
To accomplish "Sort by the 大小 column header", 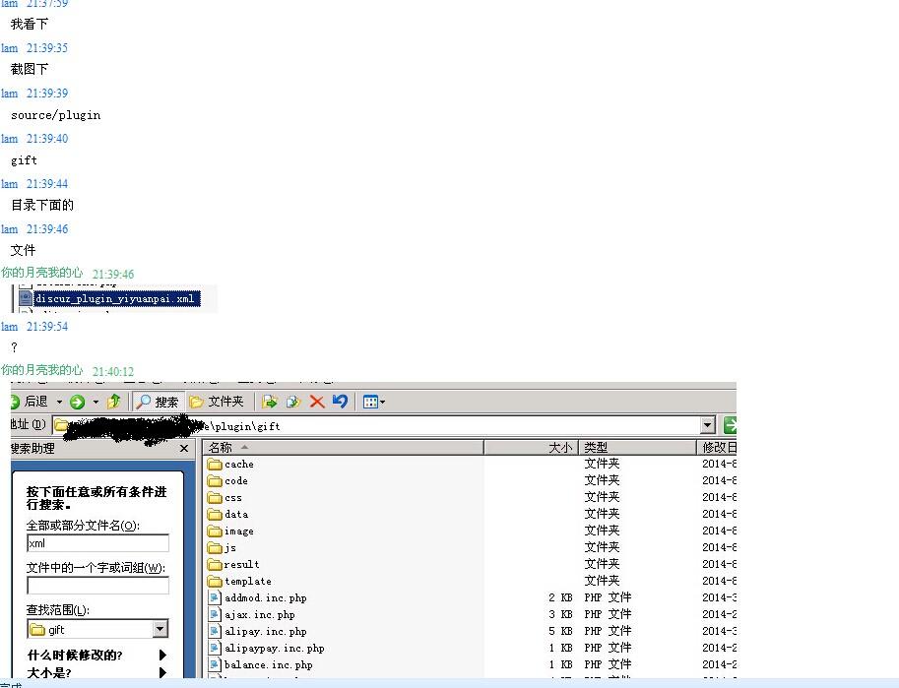I will (531, 447).
